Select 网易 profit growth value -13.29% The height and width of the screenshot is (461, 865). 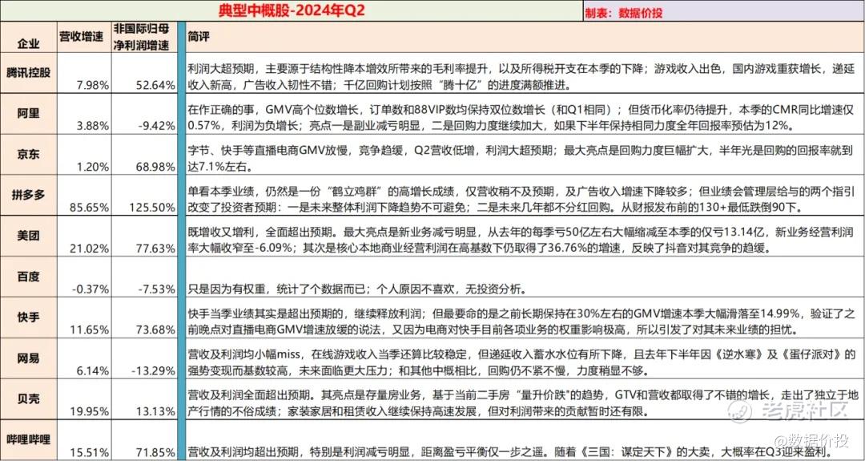[152, 370]
